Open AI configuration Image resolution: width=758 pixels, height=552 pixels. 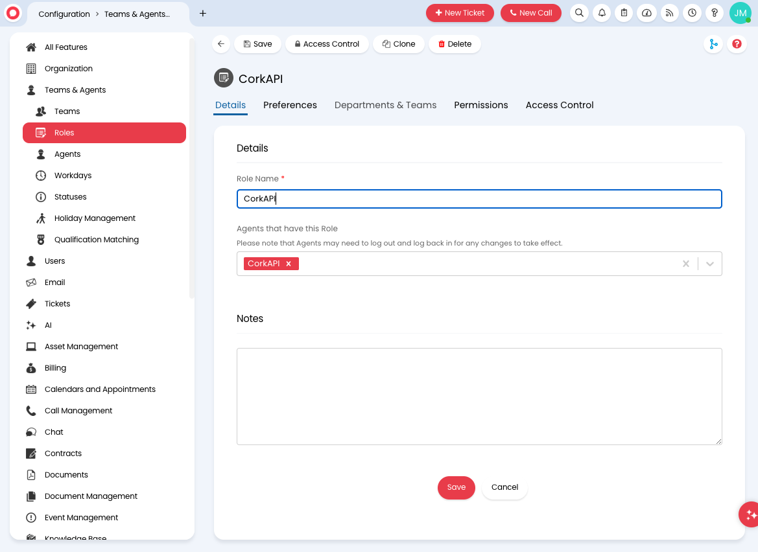[x=104, y=325]
